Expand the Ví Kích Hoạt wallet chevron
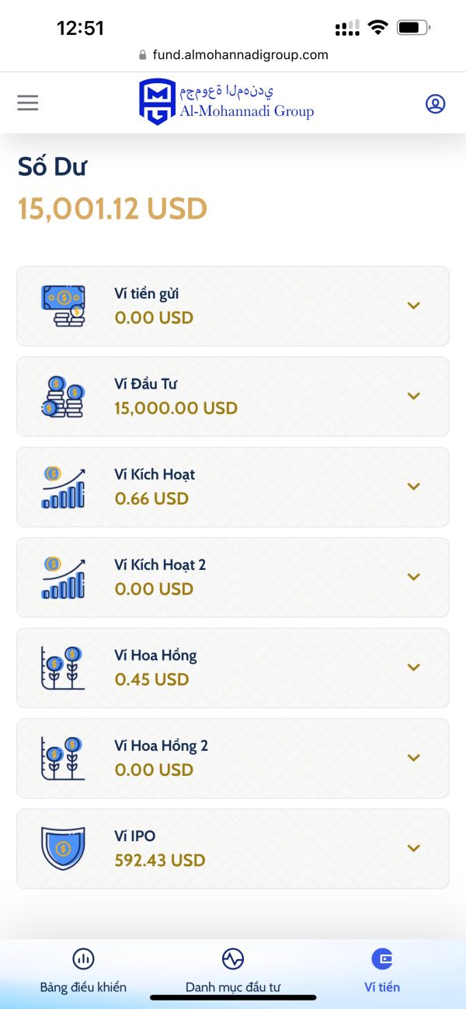Image resolution: width=466 pixels, height=1009 pixels. [414, 487]
